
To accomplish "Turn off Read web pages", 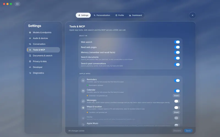I will [177, 47].
